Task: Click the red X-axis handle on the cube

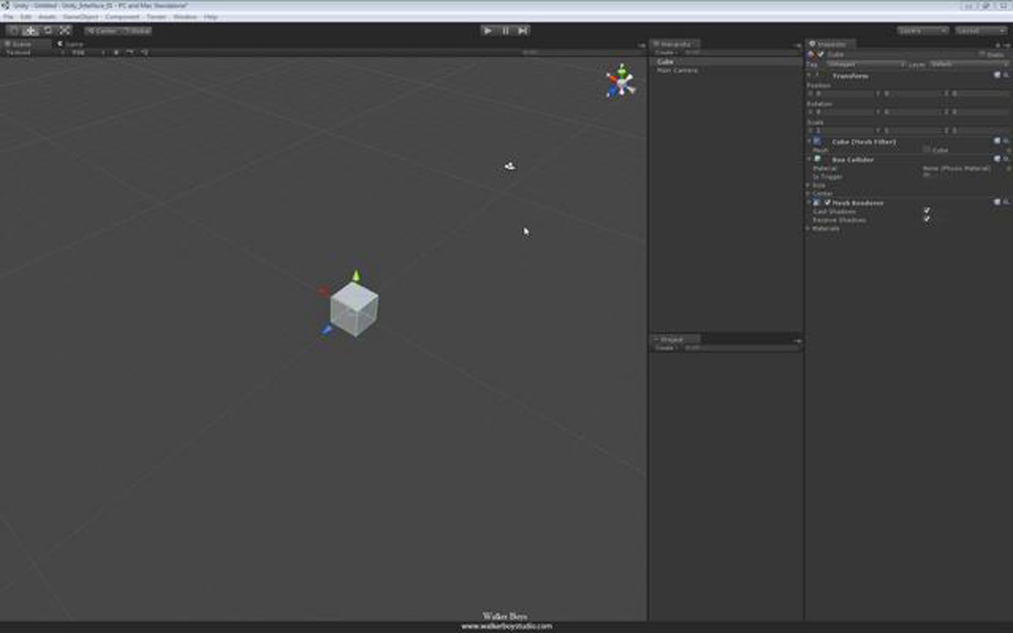Action: tap(323, 290)
